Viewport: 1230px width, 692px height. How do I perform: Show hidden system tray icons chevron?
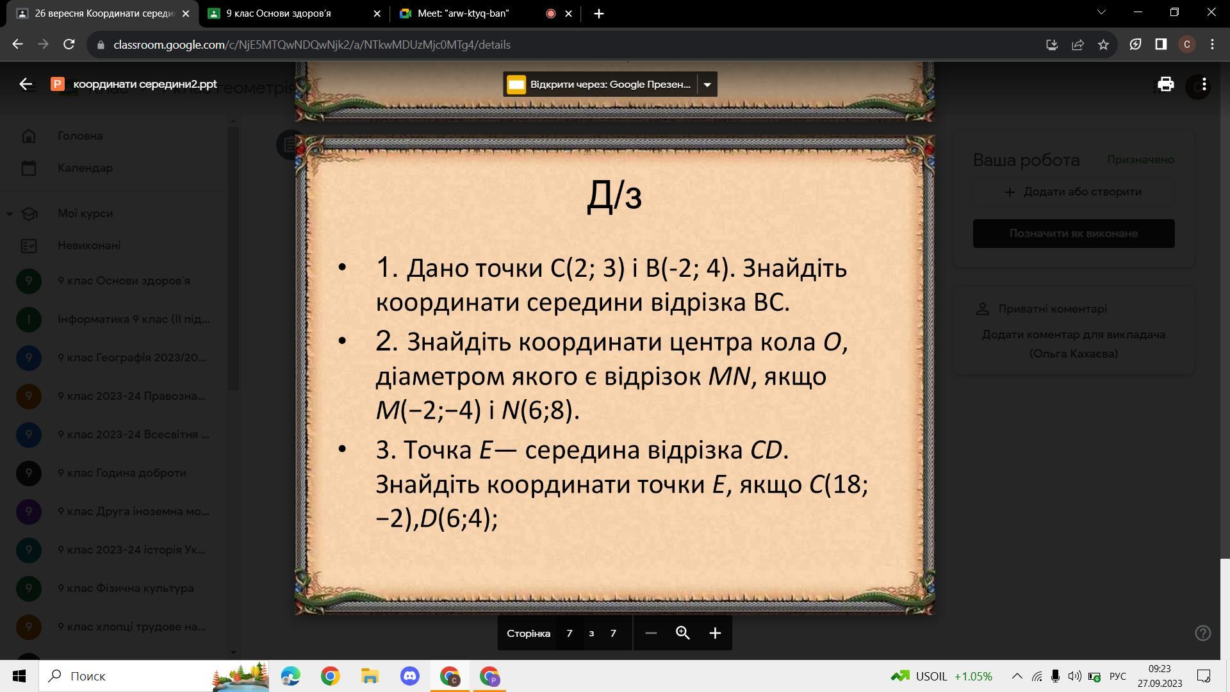[1017, 676]
